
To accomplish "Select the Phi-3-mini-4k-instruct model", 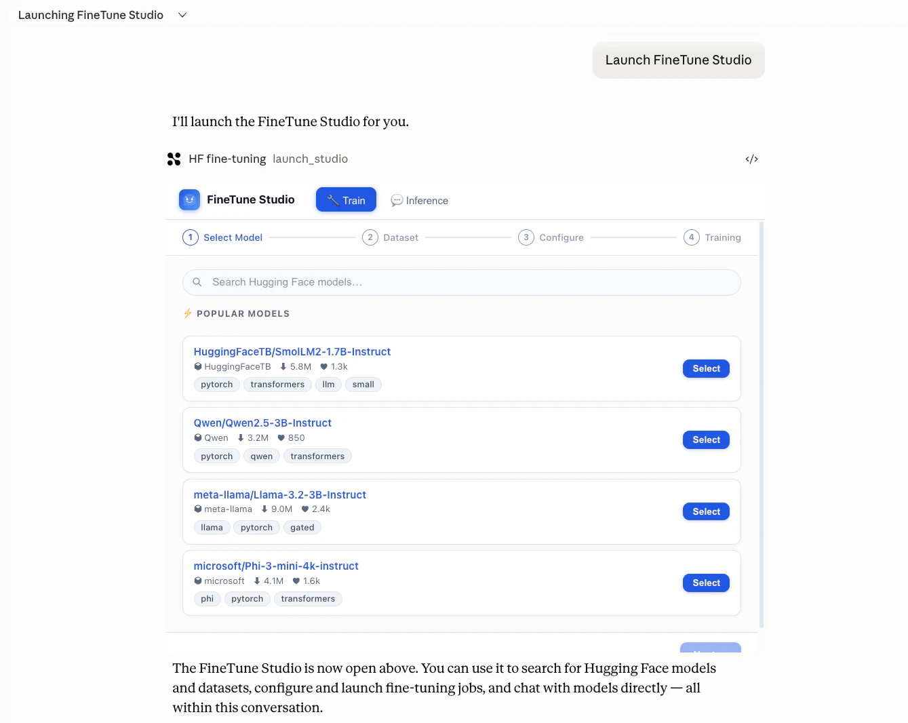I will 706,583.
